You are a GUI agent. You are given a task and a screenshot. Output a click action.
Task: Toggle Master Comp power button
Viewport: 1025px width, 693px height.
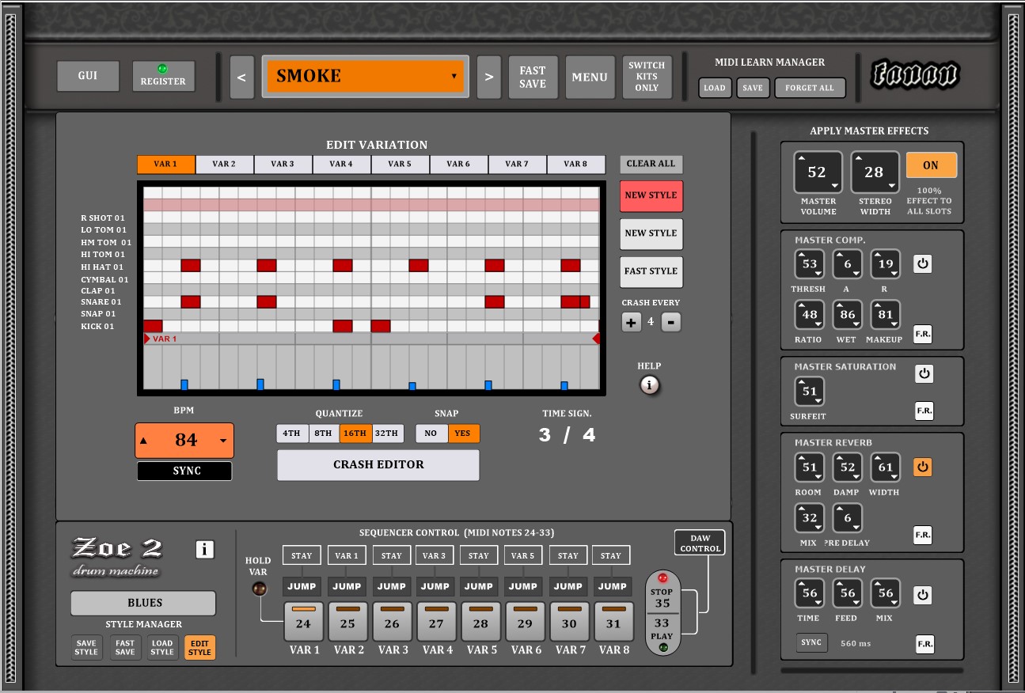[x=923, y=264]
